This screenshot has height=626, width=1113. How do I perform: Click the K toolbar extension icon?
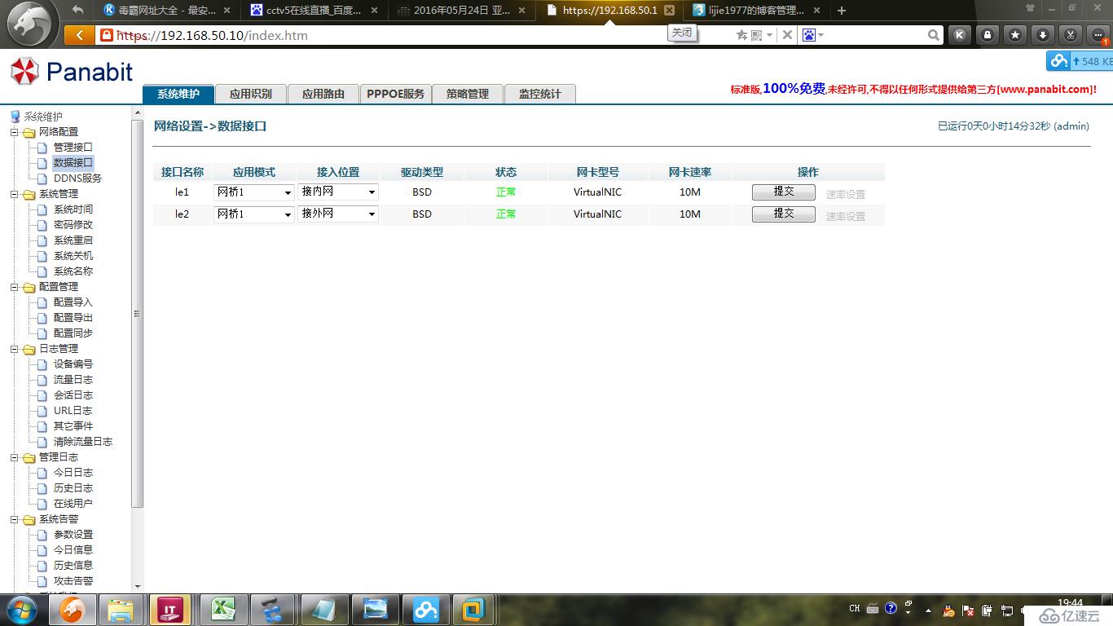[960, 35]
